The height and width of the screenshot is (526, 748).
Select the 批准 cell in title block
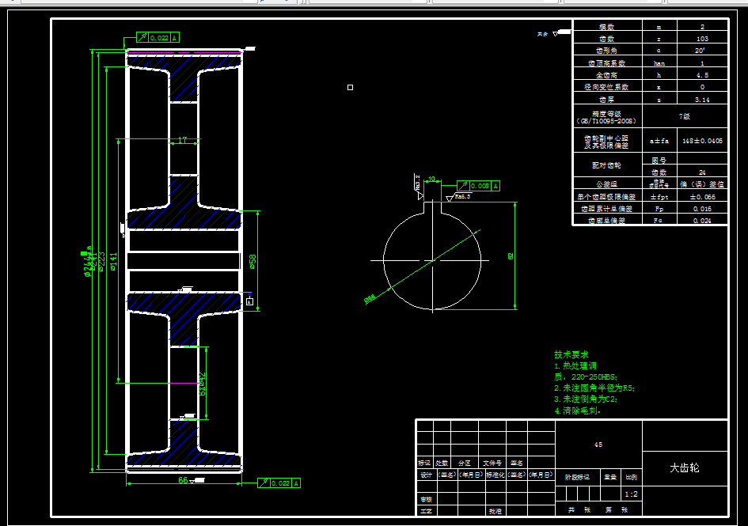point(496,511)
